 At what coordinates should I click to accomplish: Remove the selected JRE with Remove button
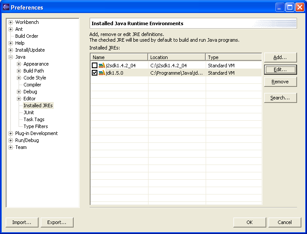pyautogui.click(x=281, y=82)
